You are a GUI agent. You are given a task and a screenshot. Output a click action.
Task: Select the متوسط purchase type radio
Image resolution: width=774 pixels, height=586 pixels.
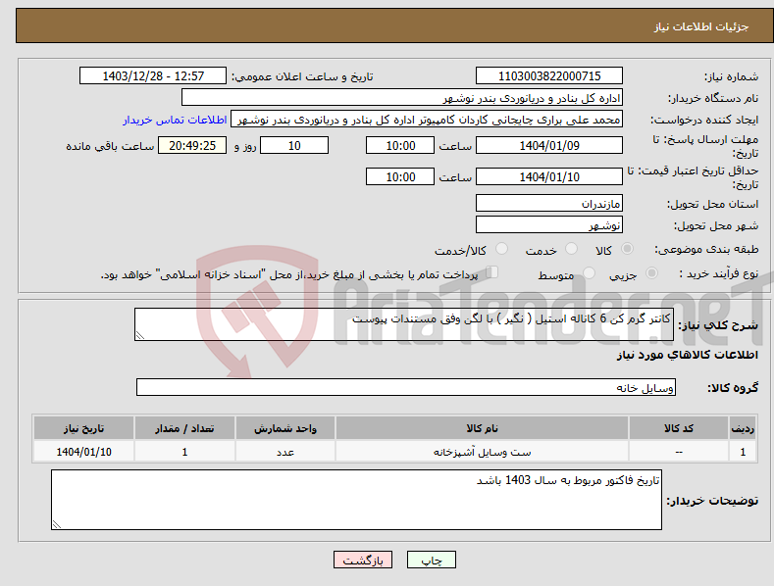coord(589,273)
